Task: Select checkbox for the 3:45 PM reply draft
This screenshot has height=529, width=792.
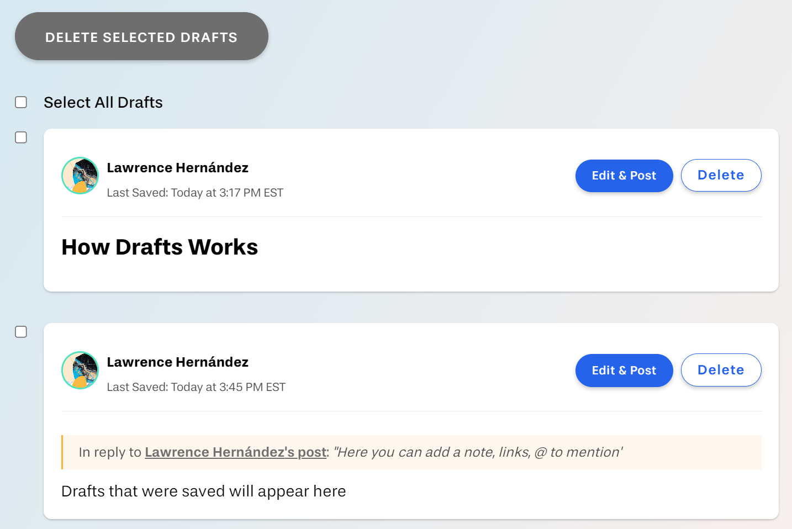Action: pos(21,332)
